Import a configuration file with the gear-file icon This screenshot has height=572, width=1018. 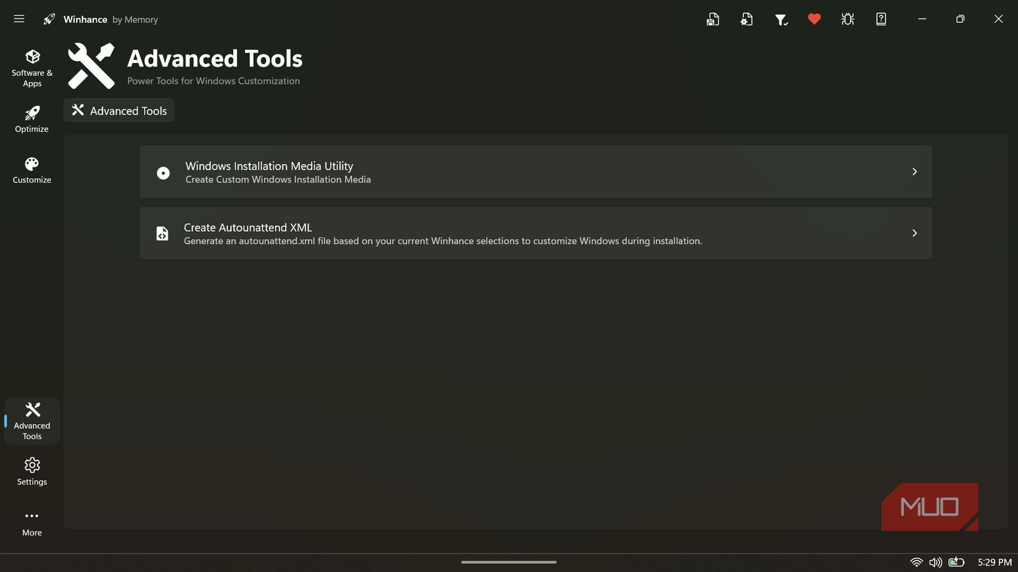[x=747, y=19]
